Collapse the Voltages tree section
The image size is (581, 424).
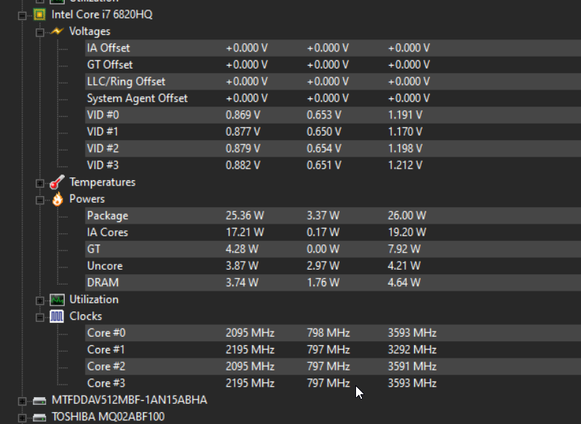pyautogui.click(x=39, y=32)
